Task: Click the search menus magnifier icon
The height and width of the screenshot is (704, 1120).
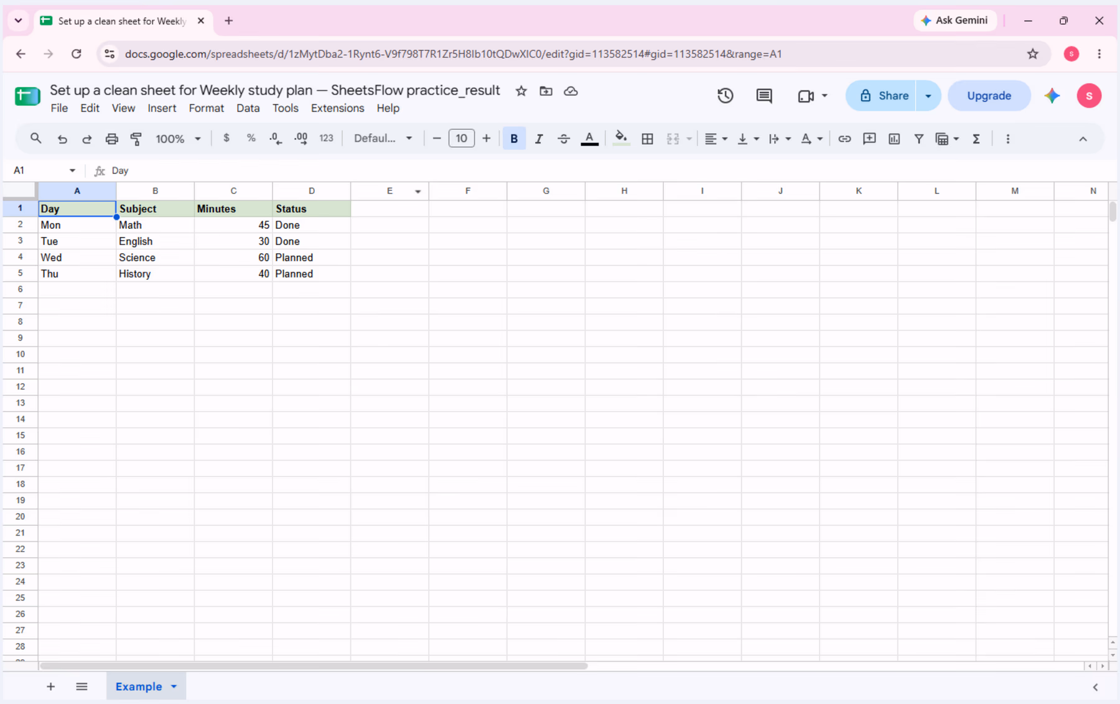Action: pyautogui.click(x=35, y=139)
